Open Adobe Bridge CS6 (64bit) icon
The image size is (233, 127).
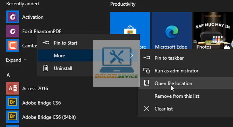pyautogui.click(x=13, y=117)
